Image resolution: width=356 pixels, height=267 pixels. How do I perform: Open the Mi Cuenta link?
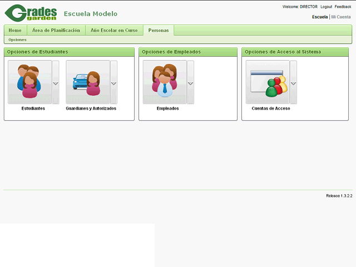341,17
